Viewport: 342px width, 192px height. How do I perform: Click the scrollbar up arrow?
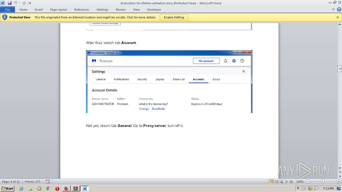click(x=340, y=25)
